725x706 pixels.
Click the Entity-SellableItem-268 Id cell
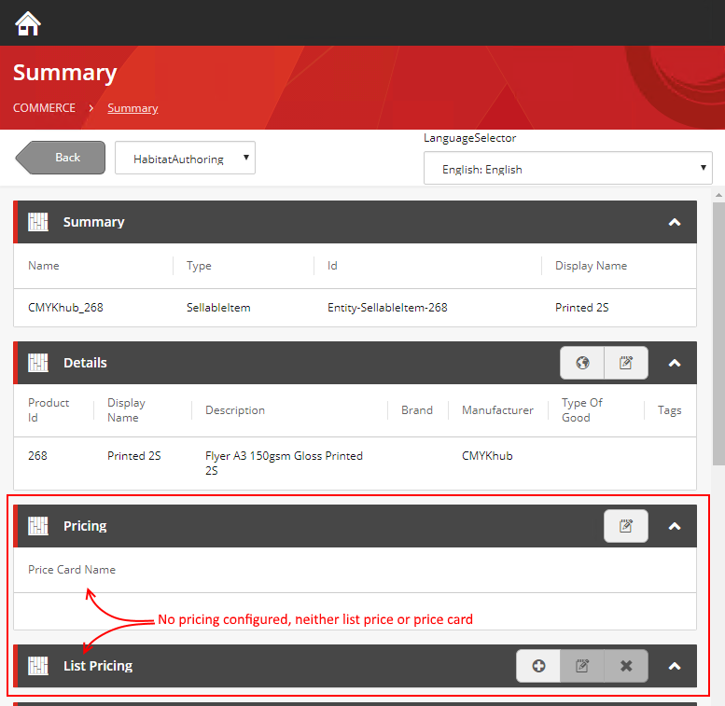[x=387, y=307]
